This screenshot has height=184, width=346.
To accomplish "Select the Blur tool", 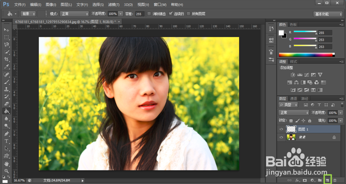I will 7,119.
